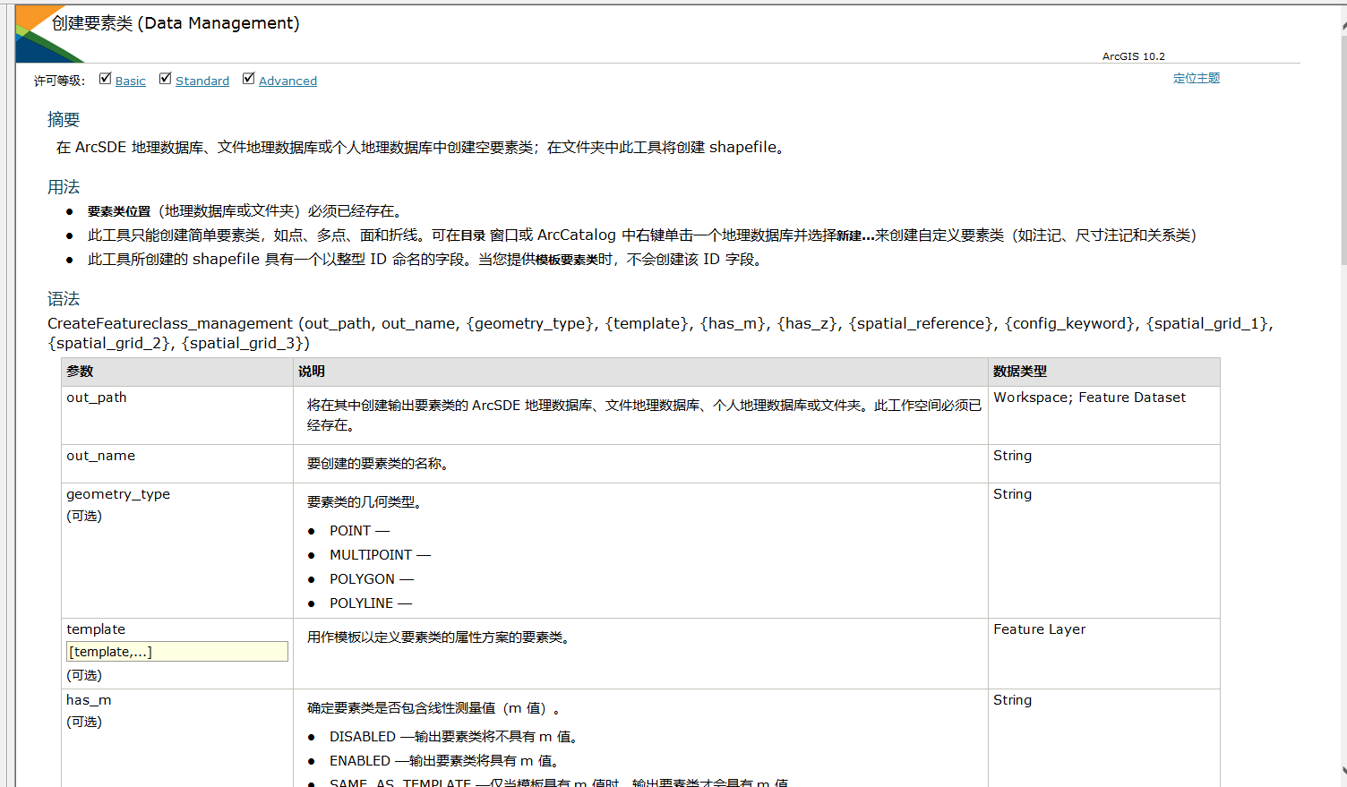Click the 许可等级 label

tap(59, 81)
